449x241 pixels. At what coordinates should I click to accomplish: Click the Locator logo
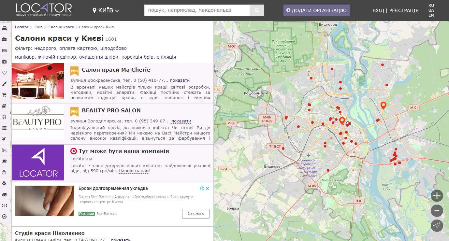tap(44, 10)
